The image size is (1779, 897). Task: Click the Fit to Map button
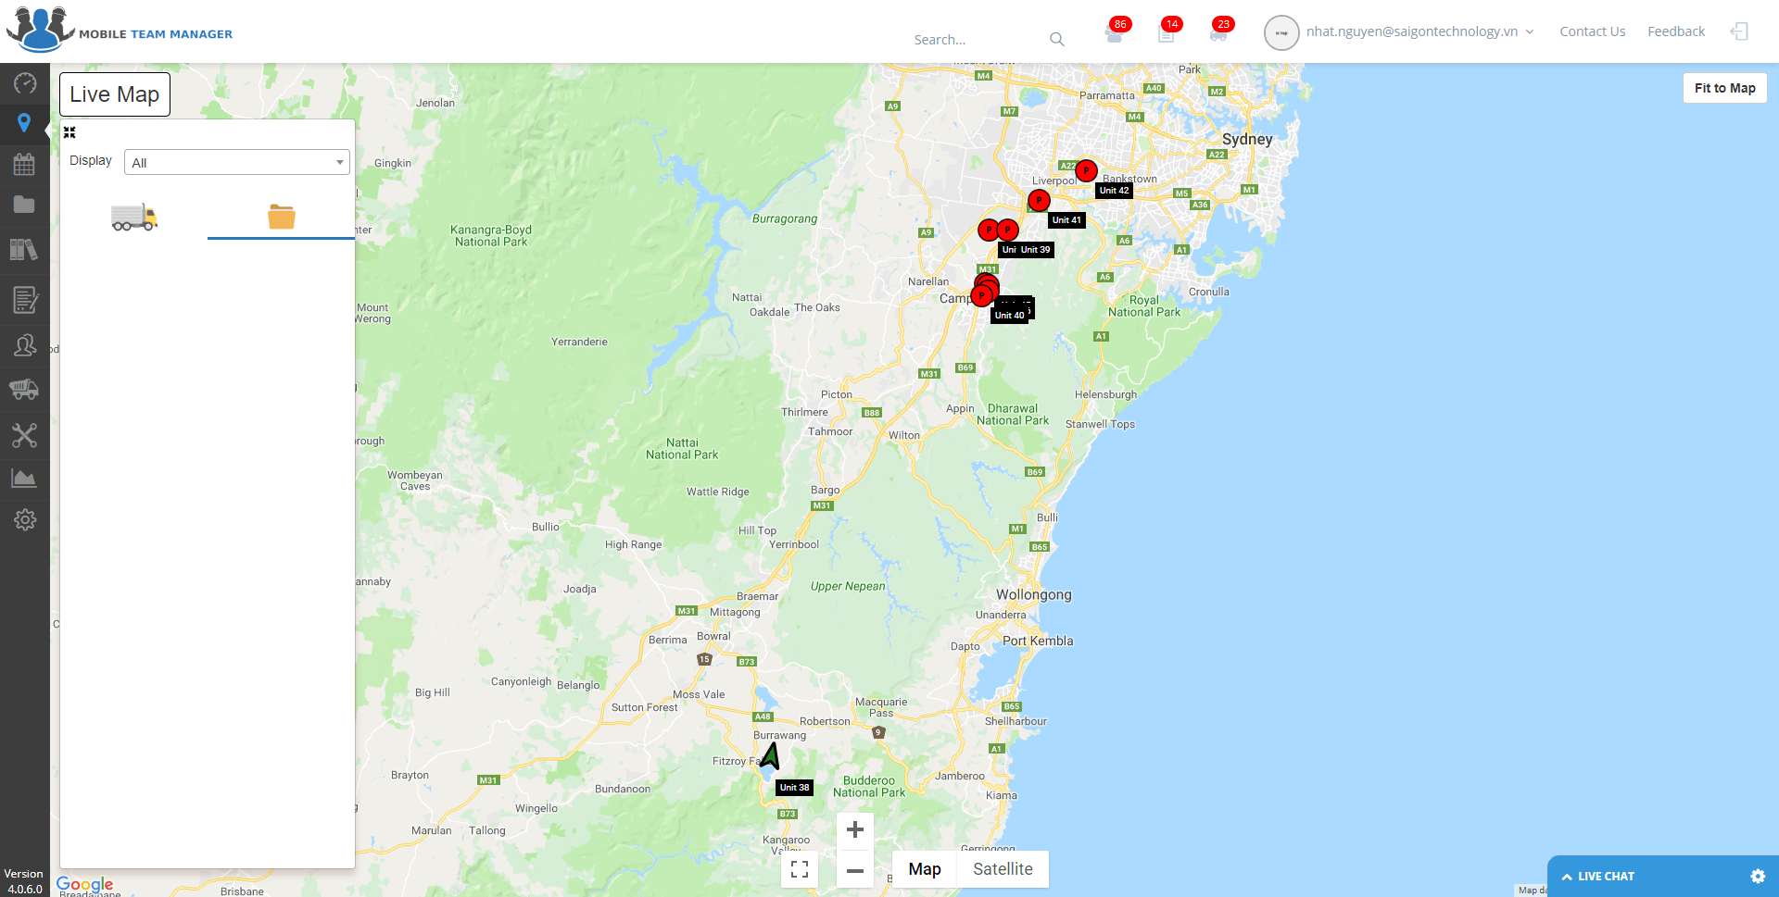click(x=1724, y=88)
